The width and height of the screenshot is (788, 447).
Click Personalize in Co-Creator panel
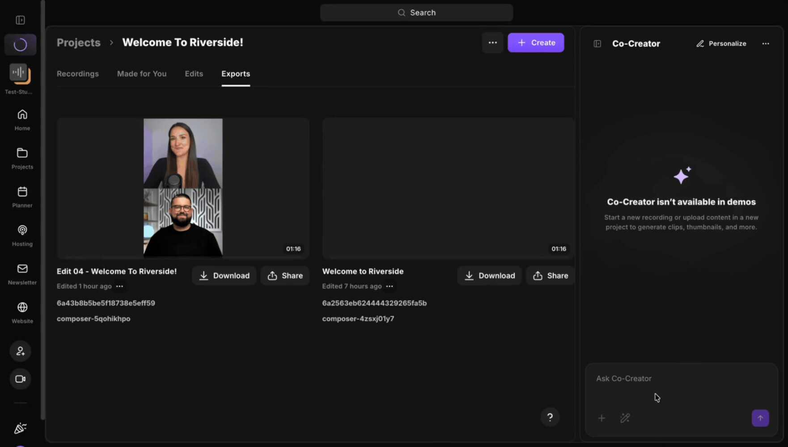coord(721,44)
